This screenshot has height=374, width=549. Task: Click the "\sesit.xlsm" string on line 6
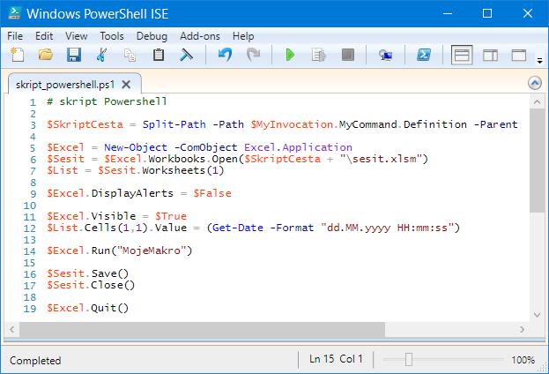coord(381,159)
